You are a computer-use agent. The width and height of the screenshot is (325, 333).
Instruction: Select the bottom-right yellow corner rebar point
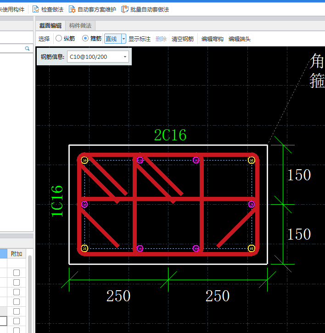[252, 248]
